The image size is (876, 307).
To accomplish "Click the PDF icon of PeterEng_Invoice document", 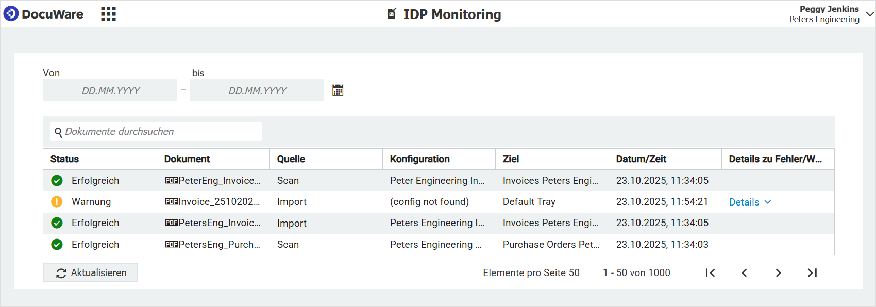I will coord(171,181).
